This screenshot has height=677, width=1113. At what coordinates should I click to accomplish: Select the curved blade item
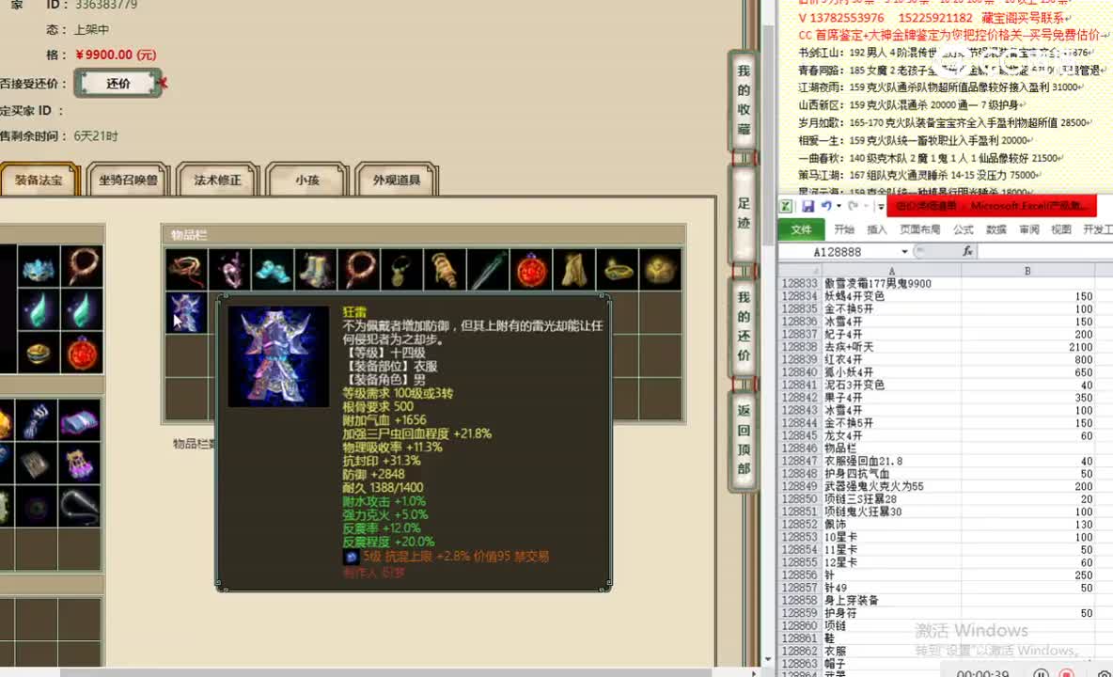pyautogui.click(x=80, y=506)
